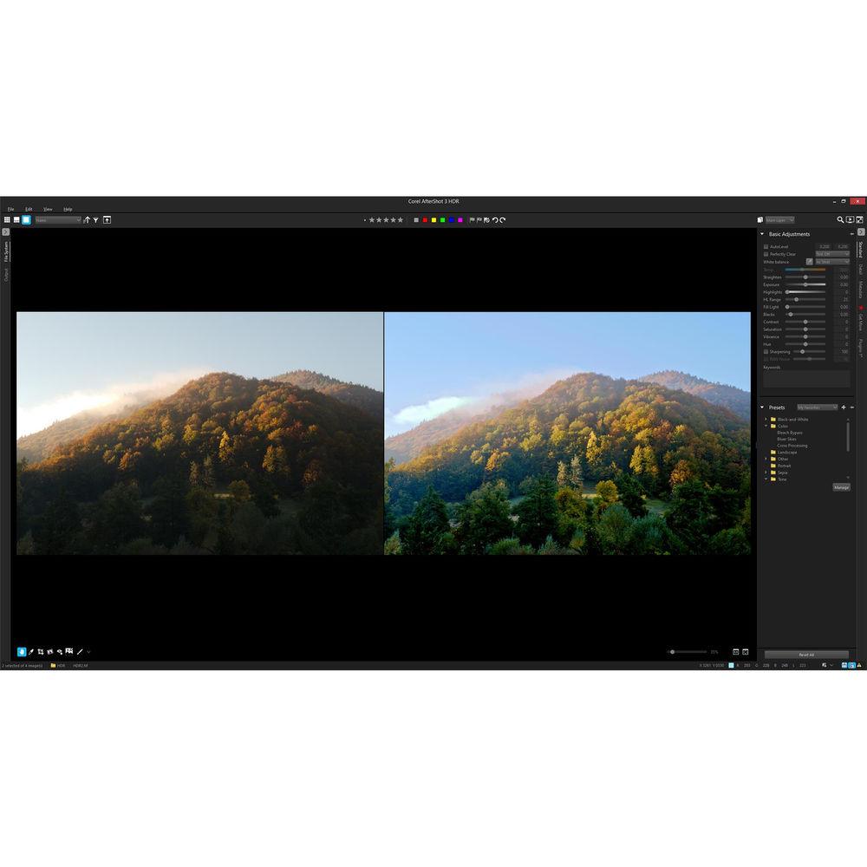
Task: Enable the AutoLevel checkbox
Action: (x=766, y=247)
